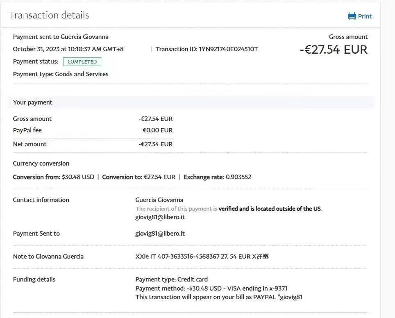Click the Payment type: Credit card text
This screenshot has width=395, height=318.
pyautogui.click(x=171, y=279)
